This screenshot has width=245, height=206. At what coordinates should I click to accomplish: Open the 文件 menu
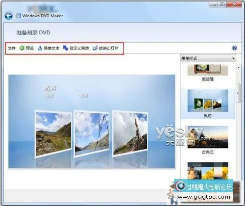click(12, 48)
